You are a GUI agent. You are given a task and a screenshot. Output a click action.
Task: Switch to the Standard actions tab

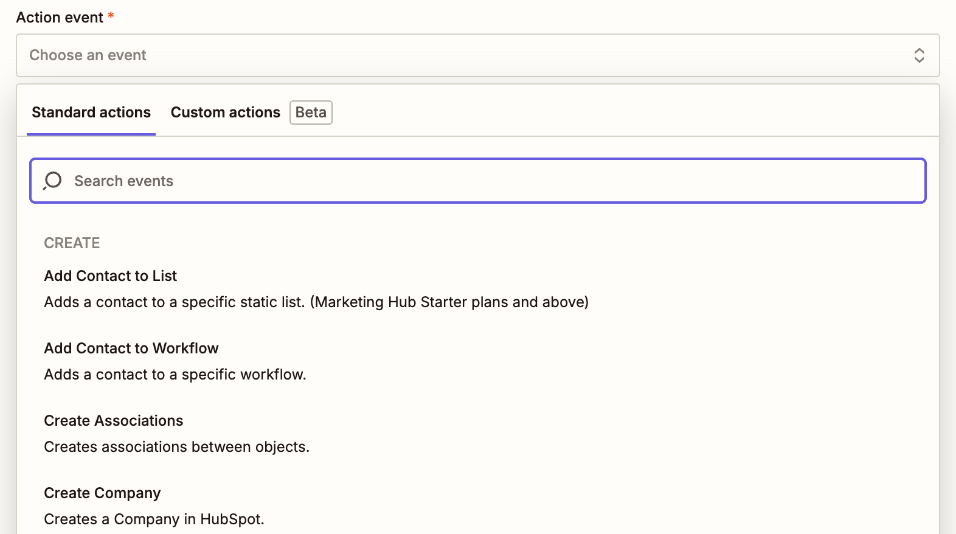(x=91, y=113)
